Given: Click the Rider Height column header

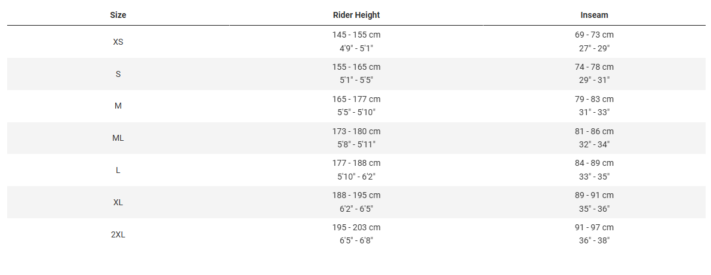Looking at the screenshot, I should click(356, 15).
